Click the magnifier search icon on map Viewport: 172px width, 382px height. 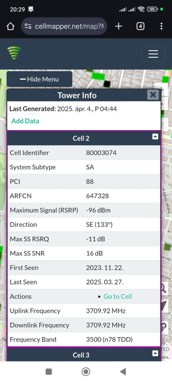tap(164, 289)
